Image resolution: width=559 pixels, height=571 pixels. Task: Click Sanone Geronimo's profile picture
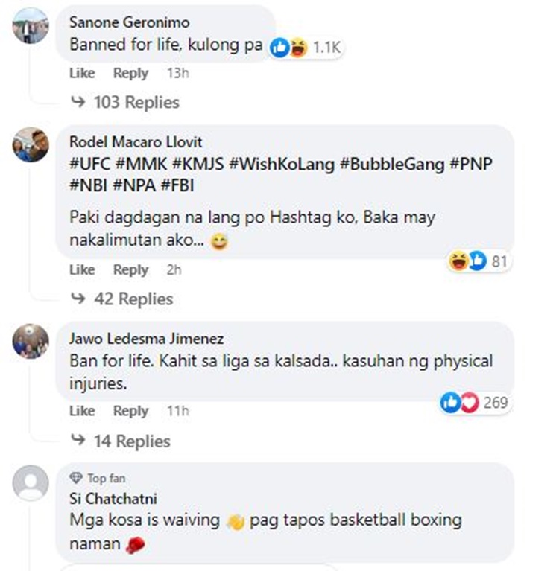(x=31, y=27)
